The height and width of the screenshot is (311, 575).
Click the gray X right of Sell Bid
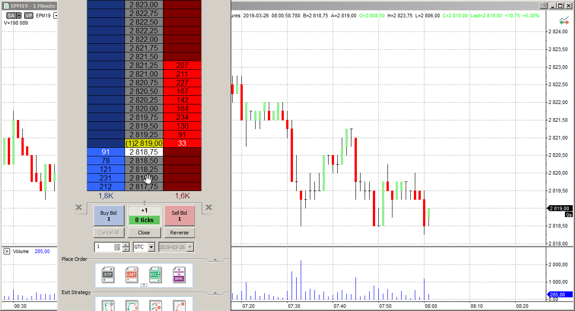coord(209,207)
